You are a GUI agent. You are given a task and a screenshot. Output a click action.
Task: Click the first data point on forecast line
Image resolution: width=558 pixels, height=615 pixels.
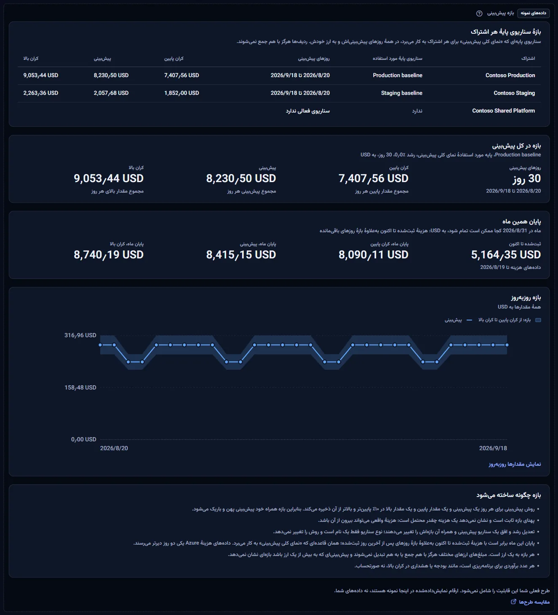click(100, 345)
